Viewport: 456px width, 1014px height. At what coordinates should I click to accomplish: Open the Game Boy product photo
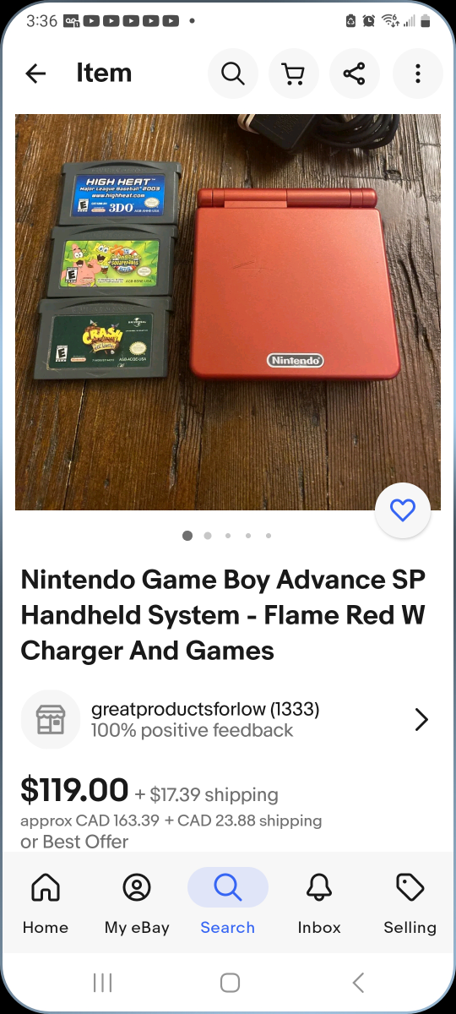pyautogui.click(x=228, y=312)
